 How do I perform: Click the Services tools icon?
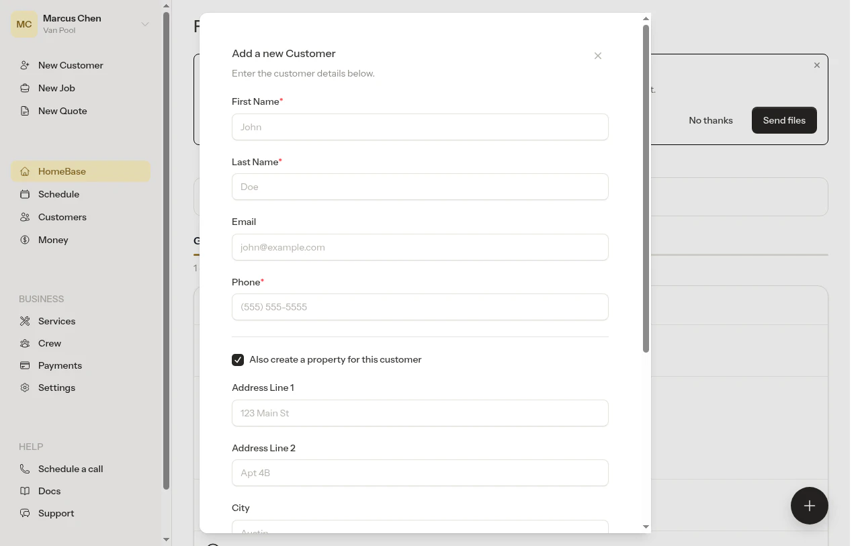tap(25, 321)
